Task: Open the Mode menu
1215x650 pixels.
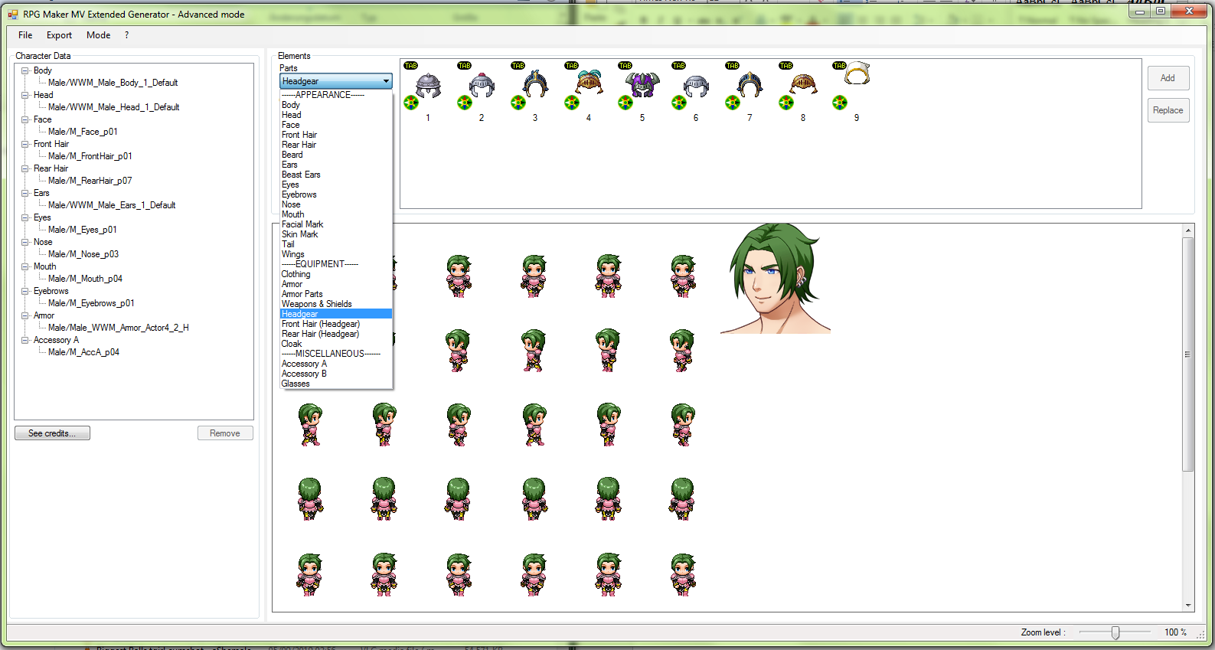Action: [x=98, y=35]
